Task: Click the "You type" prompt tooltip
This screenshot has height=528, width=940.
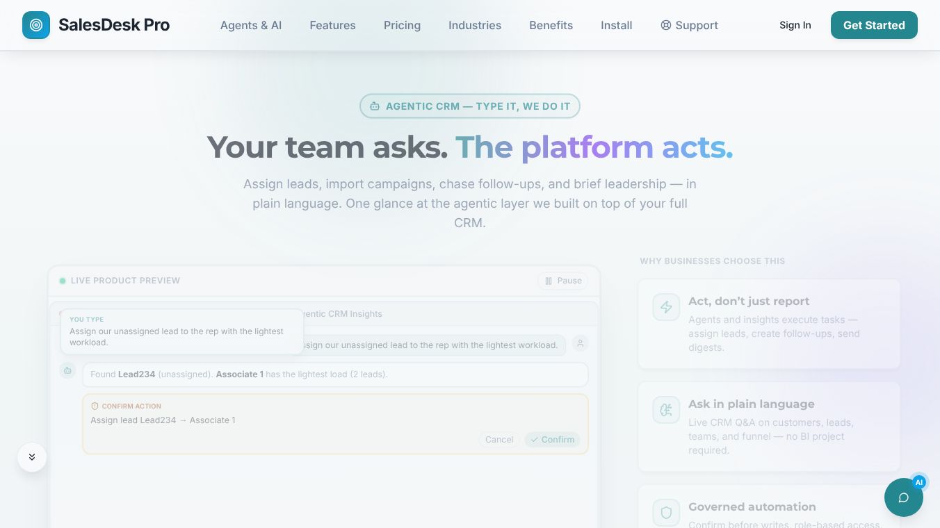Action: tap(182, 331)
